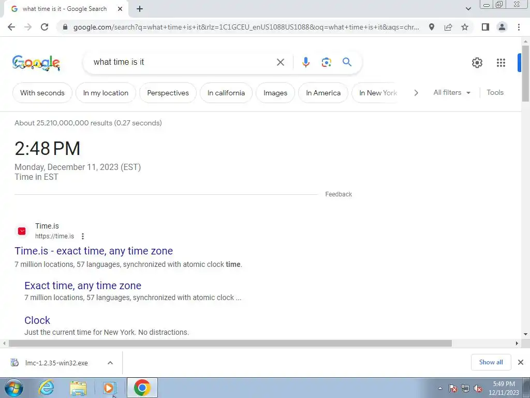Screen dimensions: 530x398
Task: Click the vertical scrollbar thumb
Action: click(525, 73)
